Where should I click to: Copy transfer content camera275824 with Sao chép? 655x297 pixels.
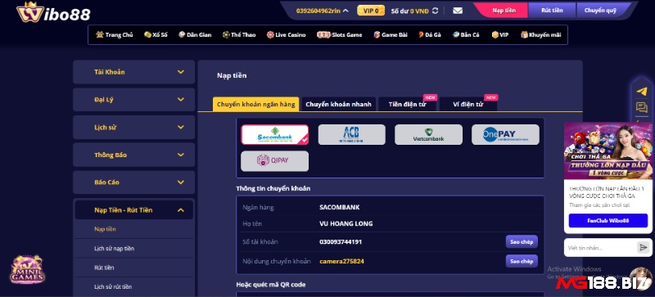522,261
